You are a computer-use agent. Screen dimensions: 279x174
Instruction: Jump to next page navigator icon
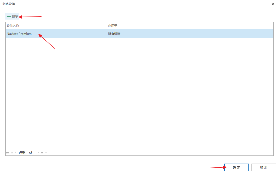[42, 153]
